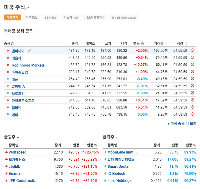Open the IO Biotech loser link

(116, 174)
